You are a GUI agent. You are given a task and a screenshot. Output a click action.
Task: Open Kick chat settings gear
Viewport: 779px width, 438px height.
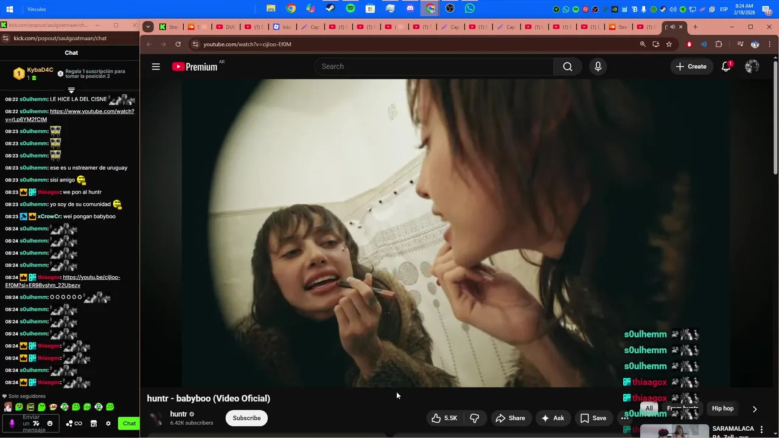tap(108, 423)
